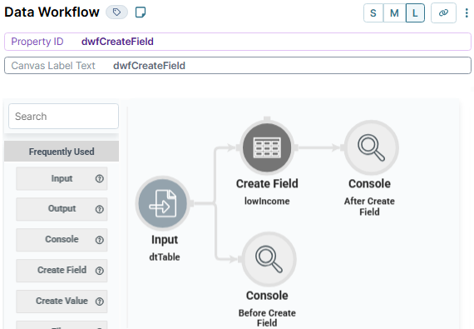The height and width of the screenshot is (329, 474).
Task: Choose the Console operator button
Action: click(x=62, y=240)
